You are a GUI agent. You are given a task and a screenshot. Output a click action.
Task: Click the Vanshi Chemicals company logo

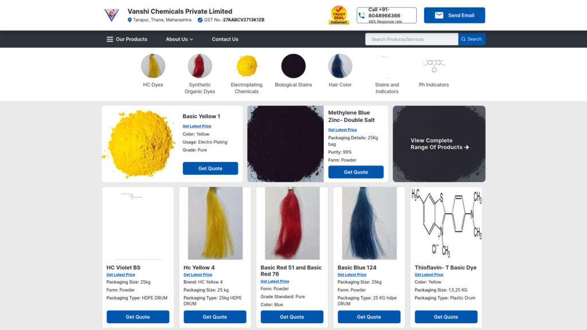(112, 15)
